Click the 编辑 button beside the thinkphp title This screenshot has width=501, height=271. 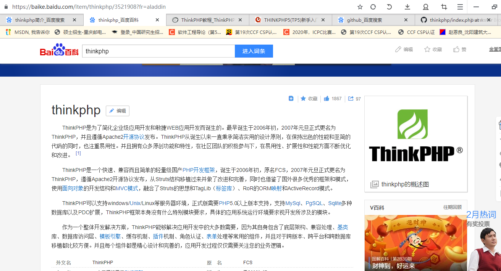click(118, 111)
